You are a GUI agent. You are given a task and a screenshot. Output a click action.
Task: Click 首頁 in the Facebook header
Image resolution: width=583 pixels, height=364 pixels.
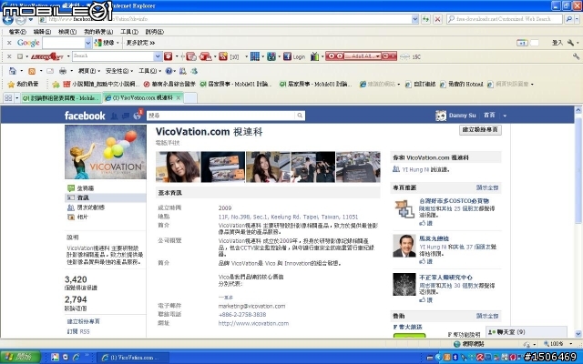(489, 116)
